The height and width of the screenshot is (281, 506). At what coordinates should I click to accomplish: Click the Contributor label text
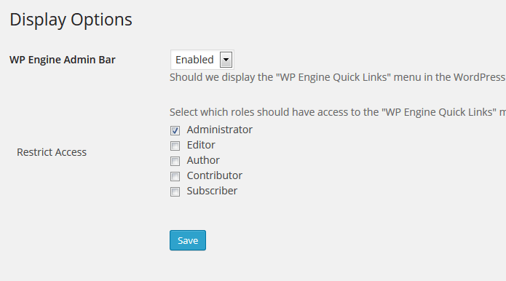tap(214, 175)
